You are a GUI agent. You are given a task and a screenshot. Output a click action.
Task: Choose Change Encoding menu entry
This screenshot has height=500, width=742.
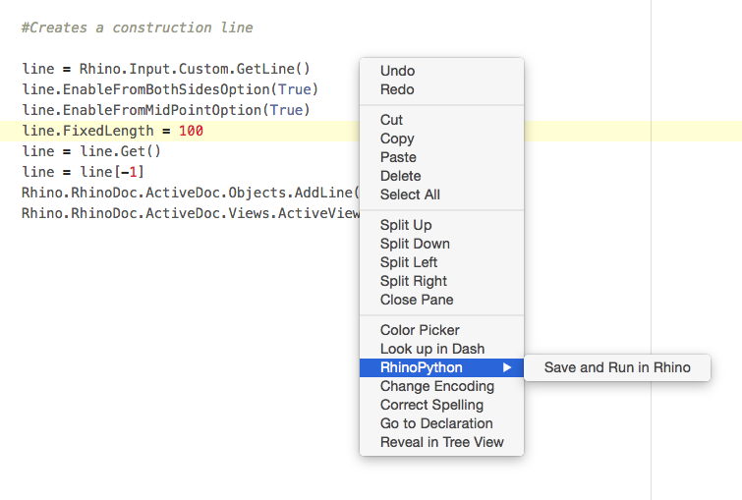(441, 386)
